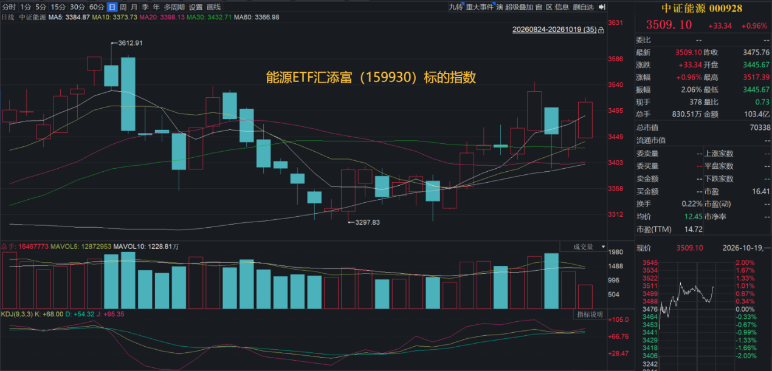Viewport: 772px width, 371px height.
Task: Toggle 重大事件 major events display
Action: pyautogui.click(x=480, y=7)
